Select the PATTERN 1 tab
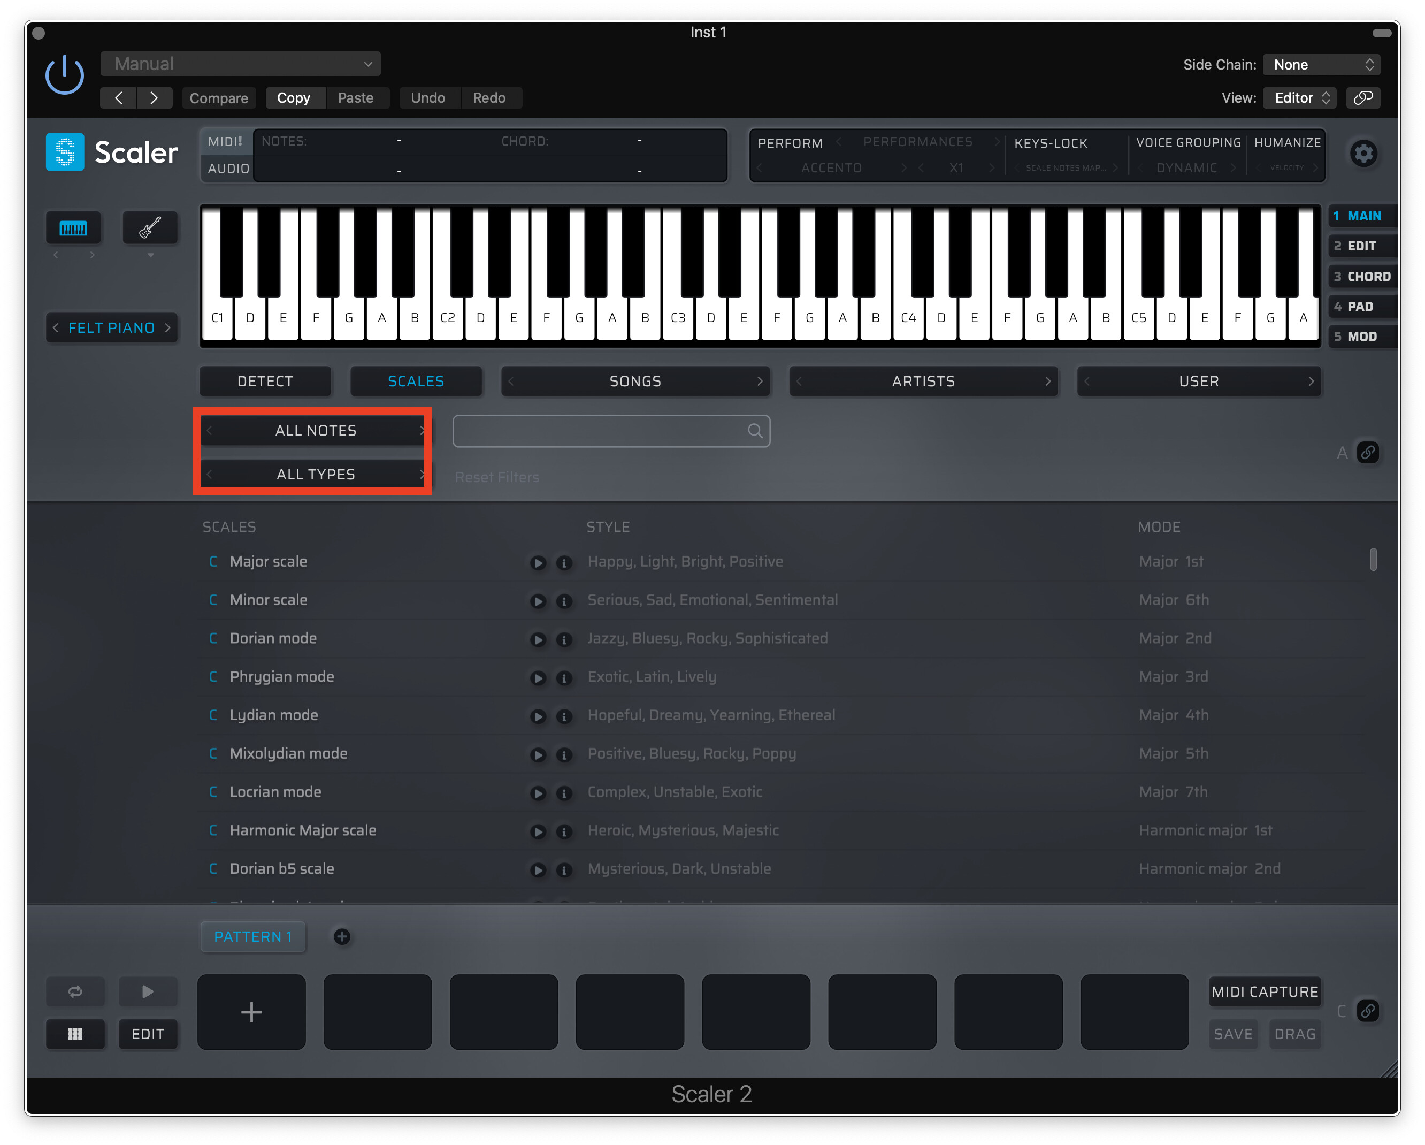This screenshot has width=1425, height=1145. click(252, 936)
